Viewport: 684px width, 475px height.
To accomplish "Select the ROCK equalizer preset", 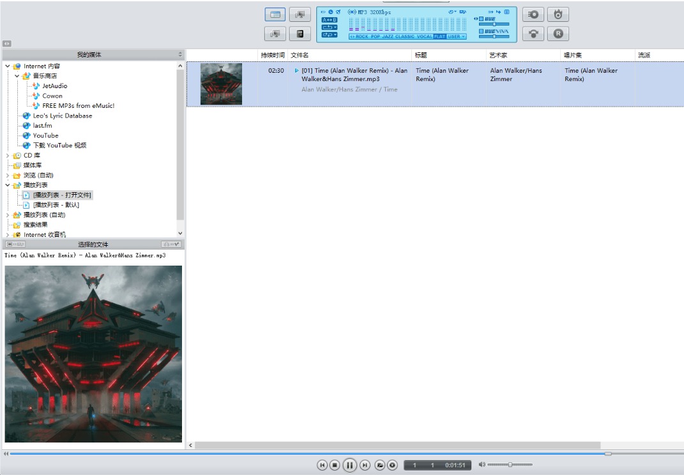I will pyautogui.click(x=362, y=36).
